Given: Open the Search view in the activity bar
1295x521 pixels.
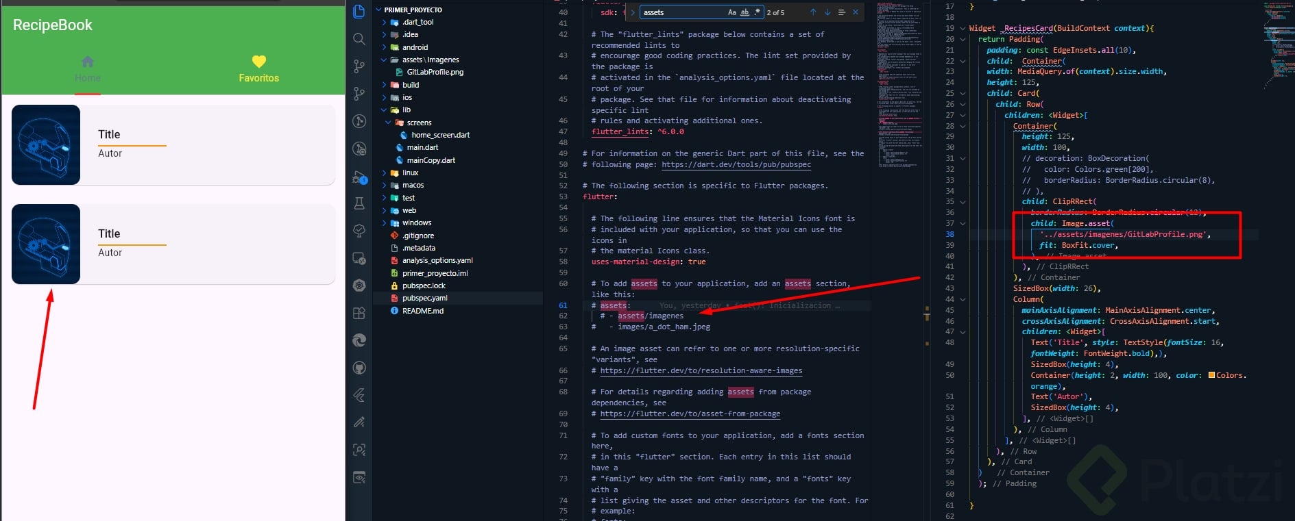Looking at the screenshot, I should [x=359, y=39].
